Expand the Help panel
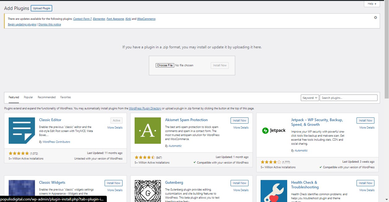The image size is (389, 202). pos(372,4)
